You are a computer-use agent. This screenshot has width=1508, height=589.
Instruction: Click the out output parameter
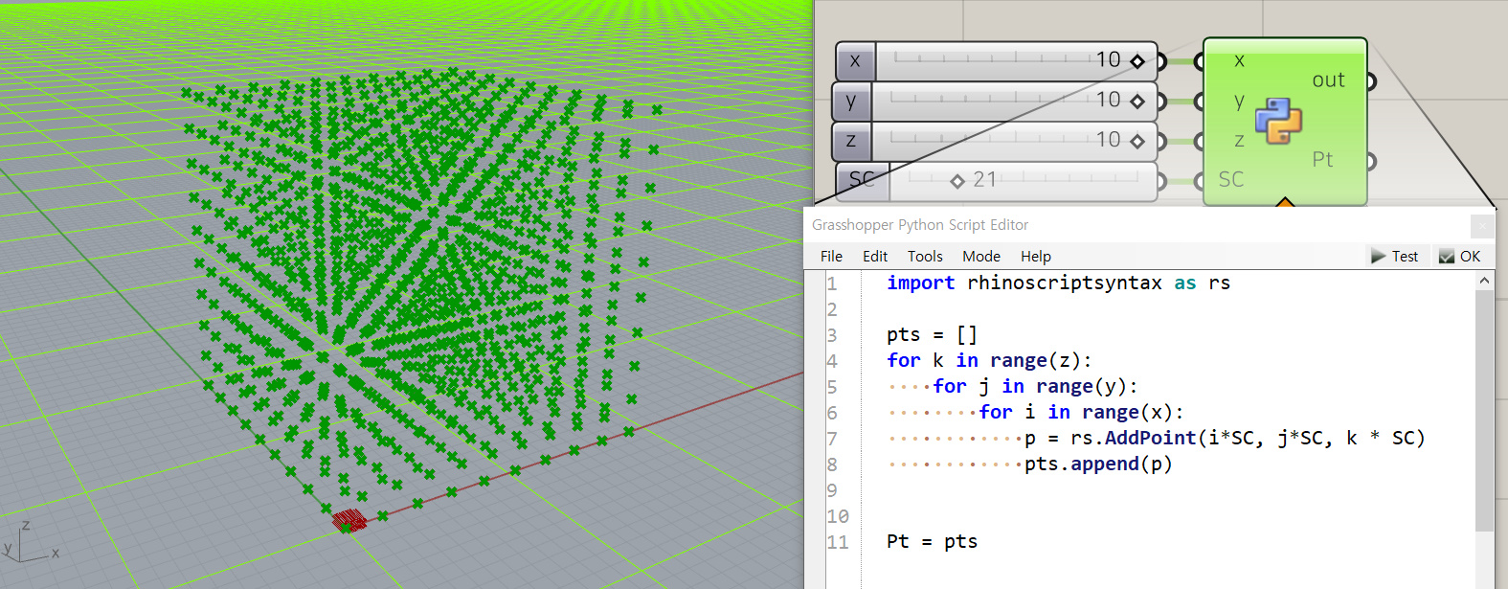click(x=1329, y=80)
